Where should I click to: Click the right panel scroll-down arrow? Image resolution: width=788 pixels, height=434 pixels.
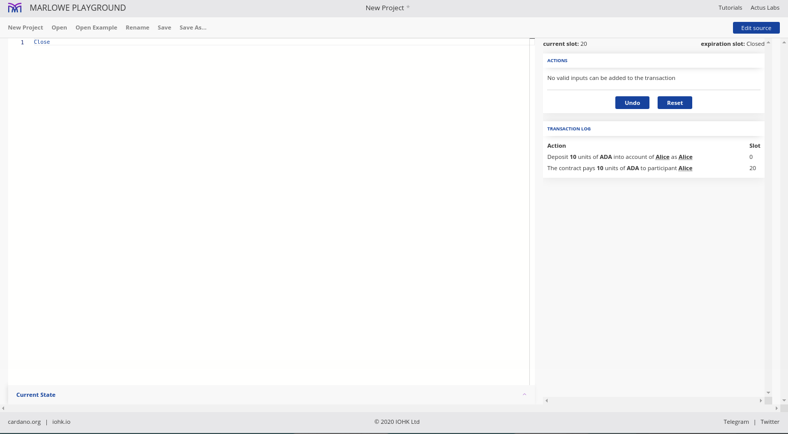(x=768, y=393)
